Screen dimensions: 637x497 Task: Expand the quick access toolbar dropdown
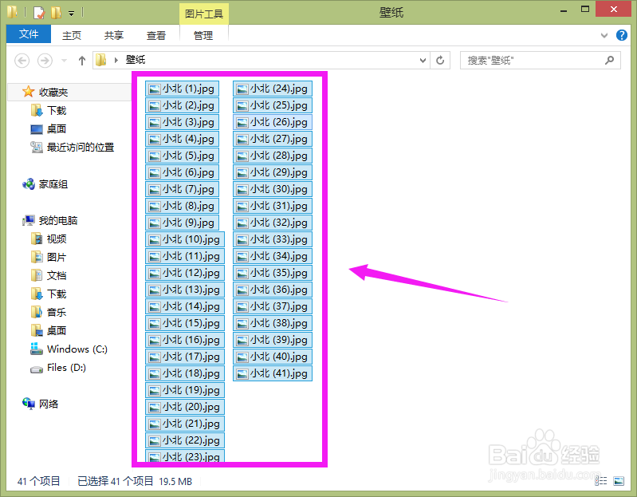coord(71,14)
